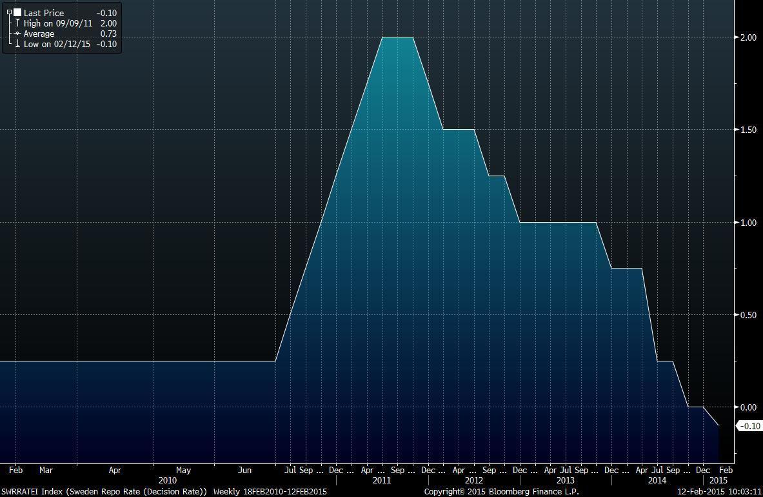Click the 1.50 label on the y-axis
Screen dimensions: 763x497
pyautogui.click(x=748, y=130)
